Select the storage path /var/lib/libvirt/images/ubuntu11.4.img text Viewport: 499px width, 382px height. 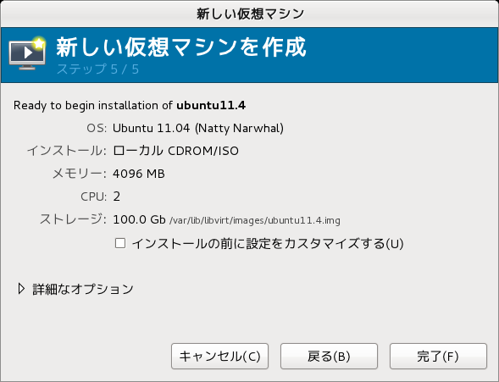pos(255,220)
